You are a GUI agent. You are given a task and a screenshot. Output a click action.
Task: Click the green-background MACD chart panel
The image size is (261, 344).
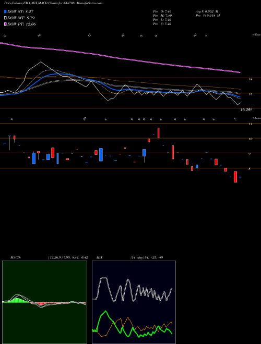(44, 302)
